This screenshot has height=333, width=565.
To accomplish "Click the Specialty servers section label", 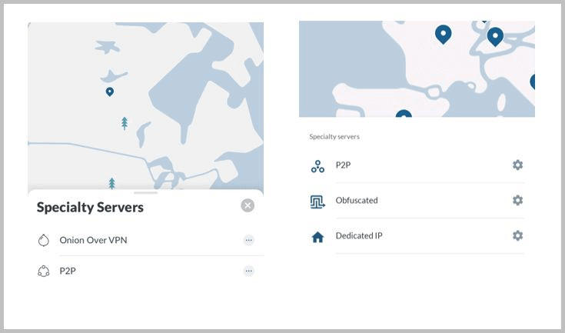I will [334, 137].
